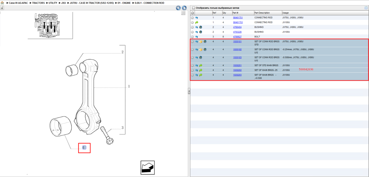Add part 98461751 using its circle icon
The image size is (369, 177).
[192, 18]
